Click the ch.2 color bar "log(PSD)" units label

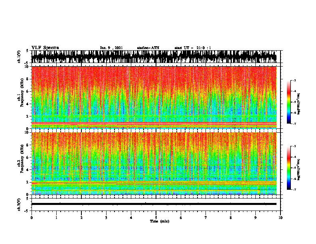click(299, 169)
